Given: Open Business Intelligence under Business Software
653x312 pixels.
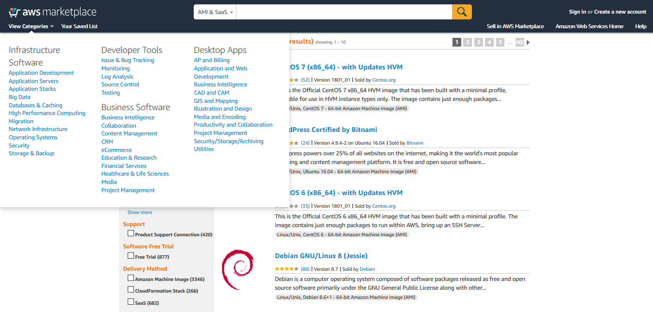Looking at the screenshot, I should [x=128, y=117].
